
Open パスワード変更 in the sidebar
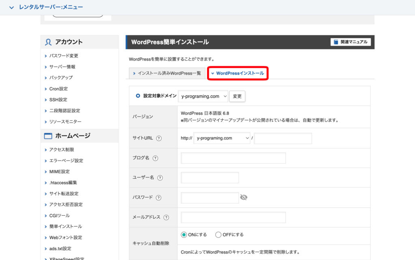[x=64, y=56]
